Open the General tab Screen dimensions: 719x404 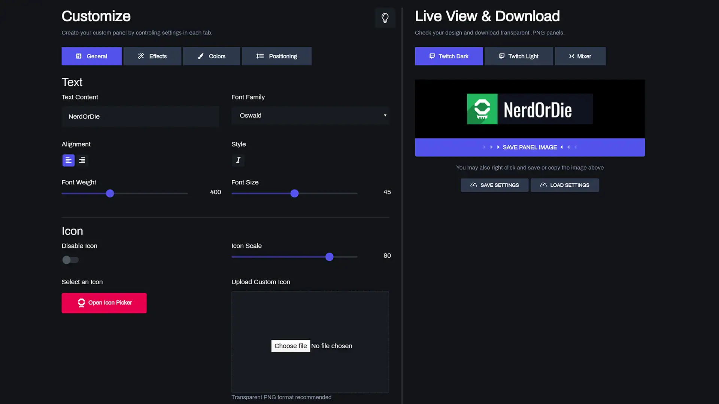click(92, 56)
